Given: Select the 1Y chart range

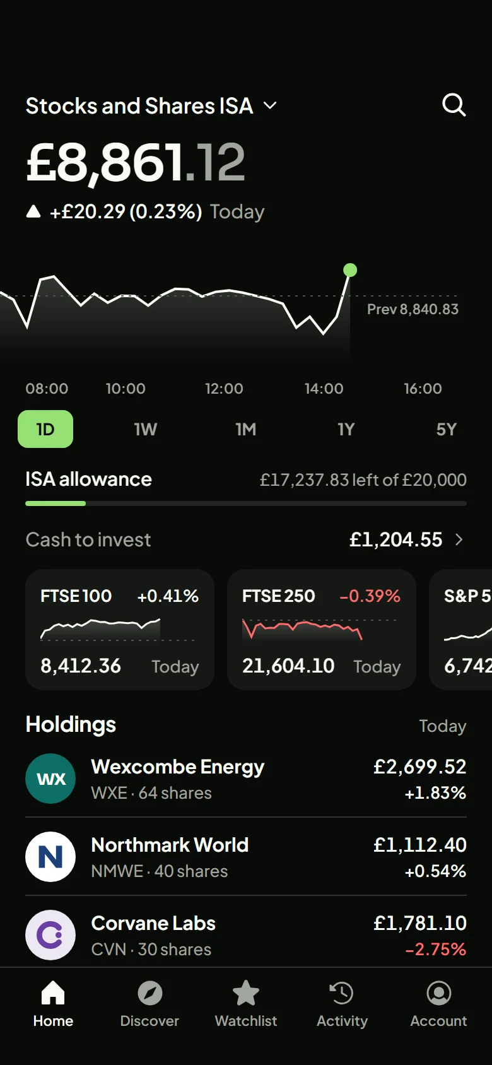Looking at the screenshot, I should (x=346, y=429).
